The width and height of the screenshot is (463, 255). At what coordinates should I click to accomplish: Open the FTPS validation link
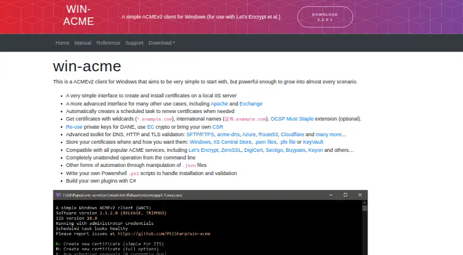click(x=208, y=134)
